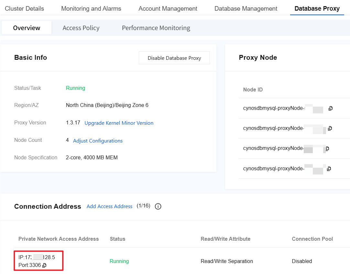Click Adjust Configurations next to Node Count

tap(98, 141)
